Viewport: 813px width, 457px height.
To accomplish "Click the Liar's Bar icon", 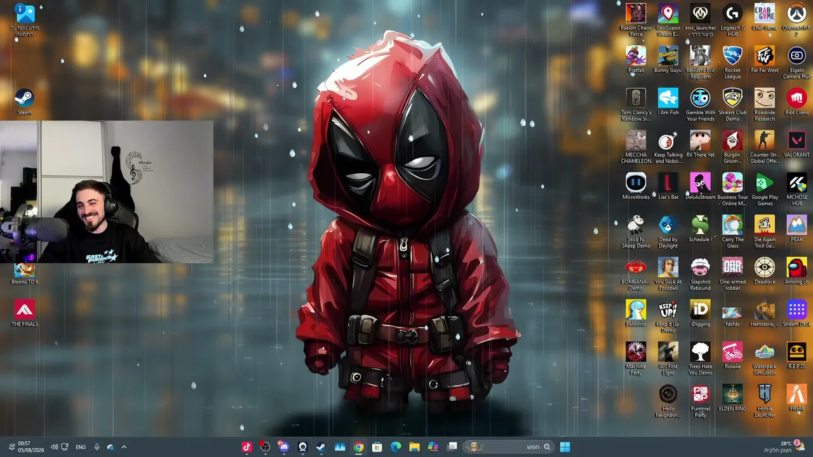I will 668,186.
